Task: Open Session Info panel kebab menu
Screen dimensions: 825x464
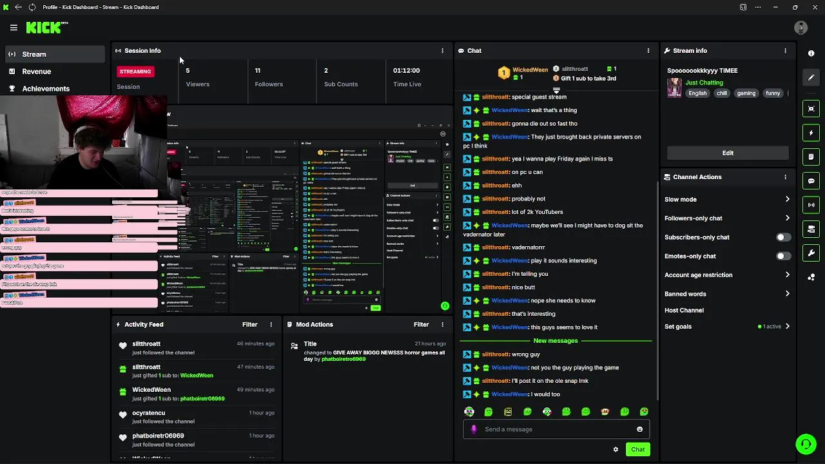Action: coord(442,50)
